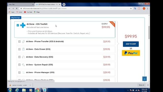Image resolution: width=163 pixels, height=92 pixels.
Task: Stop page loading with X button
Action: [17, 8]
